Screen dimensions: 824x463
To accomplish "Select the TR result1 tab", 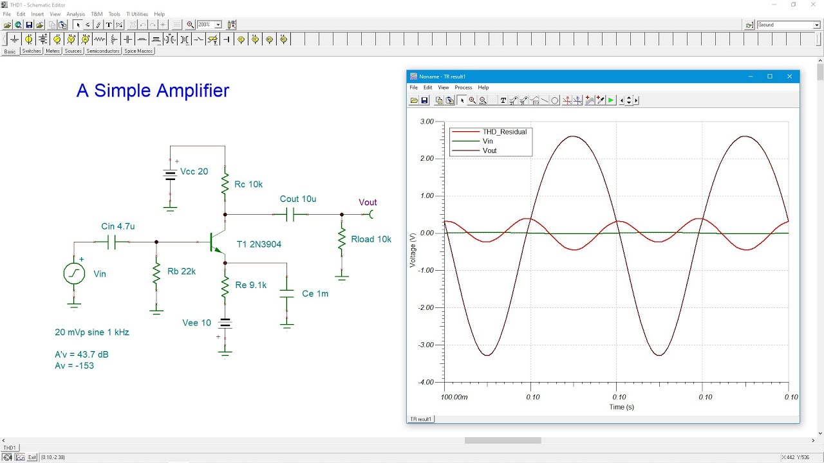I will tap(422, 419).
